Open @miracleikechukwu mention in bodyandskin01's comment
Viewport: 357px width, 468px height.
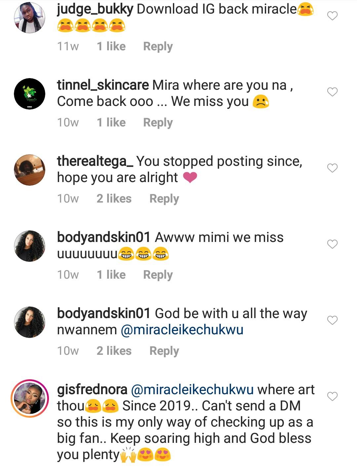(x=182, y=330)
